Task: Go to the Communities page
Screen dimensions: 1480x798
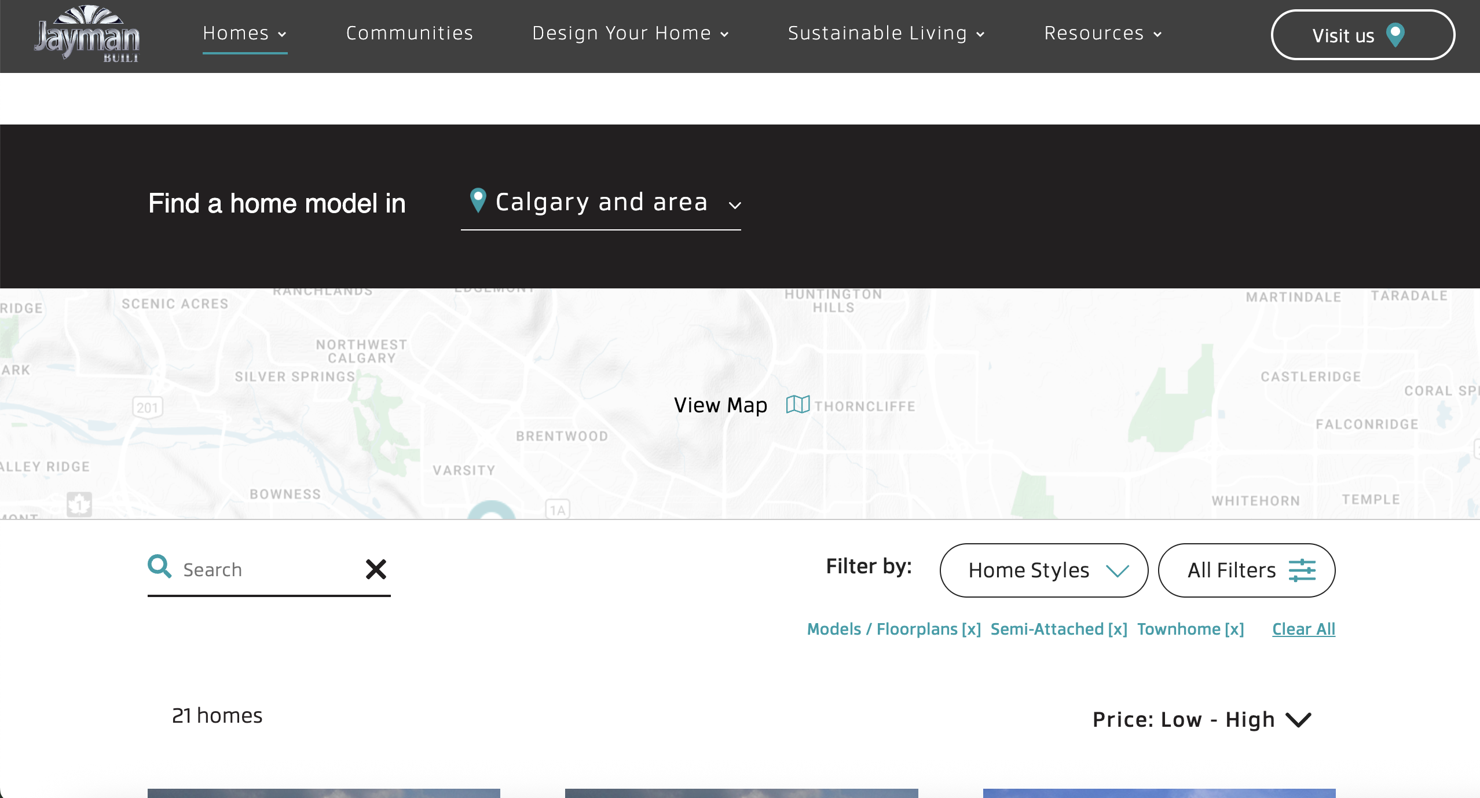Action: click(x=409, y=34)
